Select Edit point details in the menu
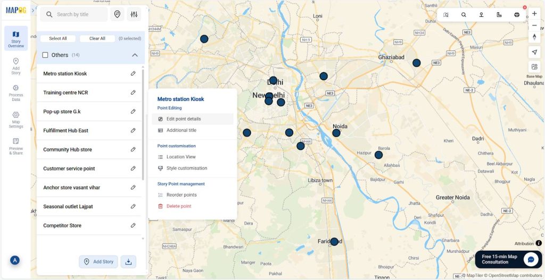Viewport: 545px width, 280px height. 184,119
